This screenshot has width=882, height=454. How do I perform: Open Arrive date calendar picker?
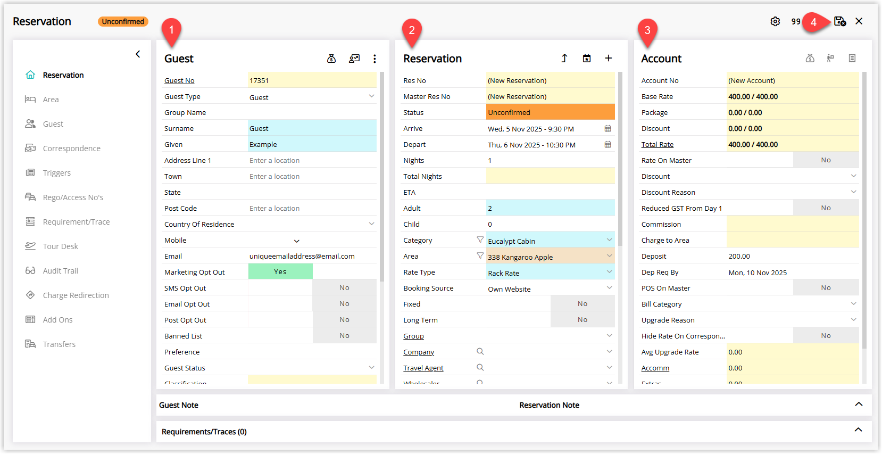tap(608, 129)
